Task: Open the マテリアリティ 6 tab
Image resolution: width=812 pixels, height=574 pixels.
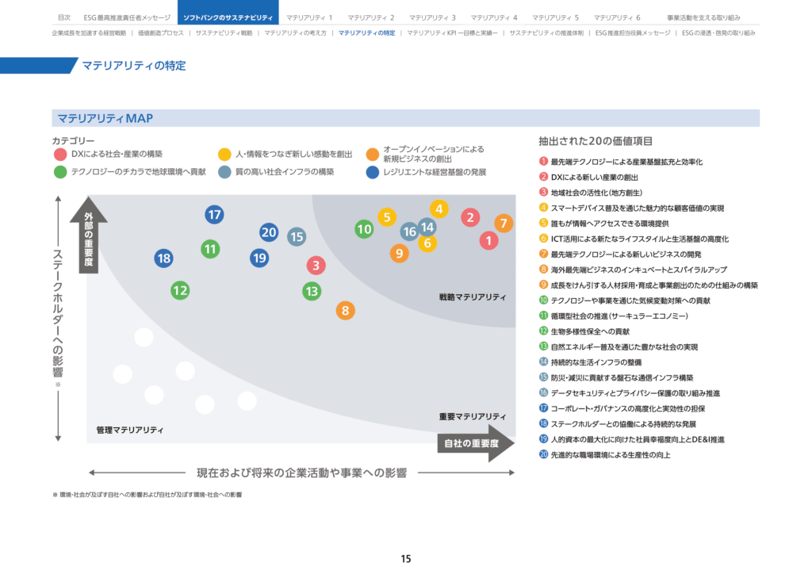Action: point(617,17)
